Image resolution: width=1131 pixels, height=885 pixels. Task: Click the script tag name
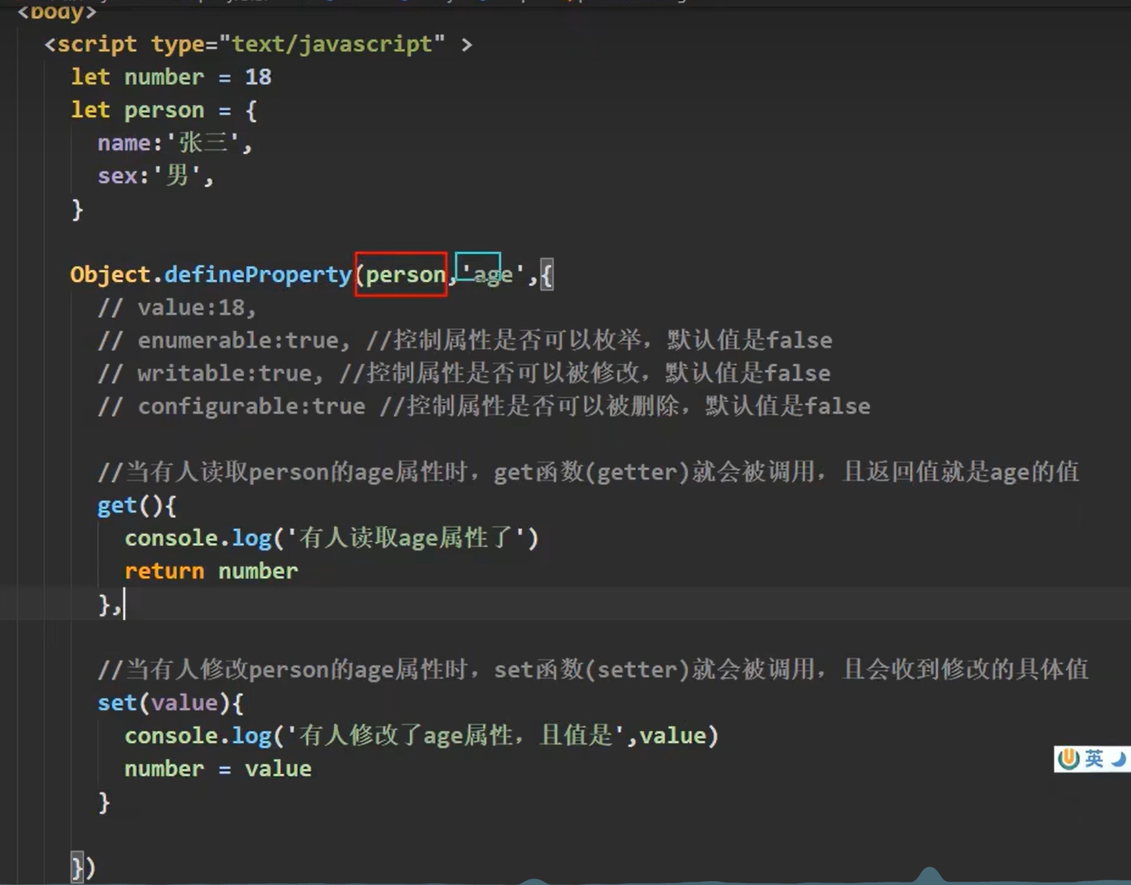pos(97,44)
